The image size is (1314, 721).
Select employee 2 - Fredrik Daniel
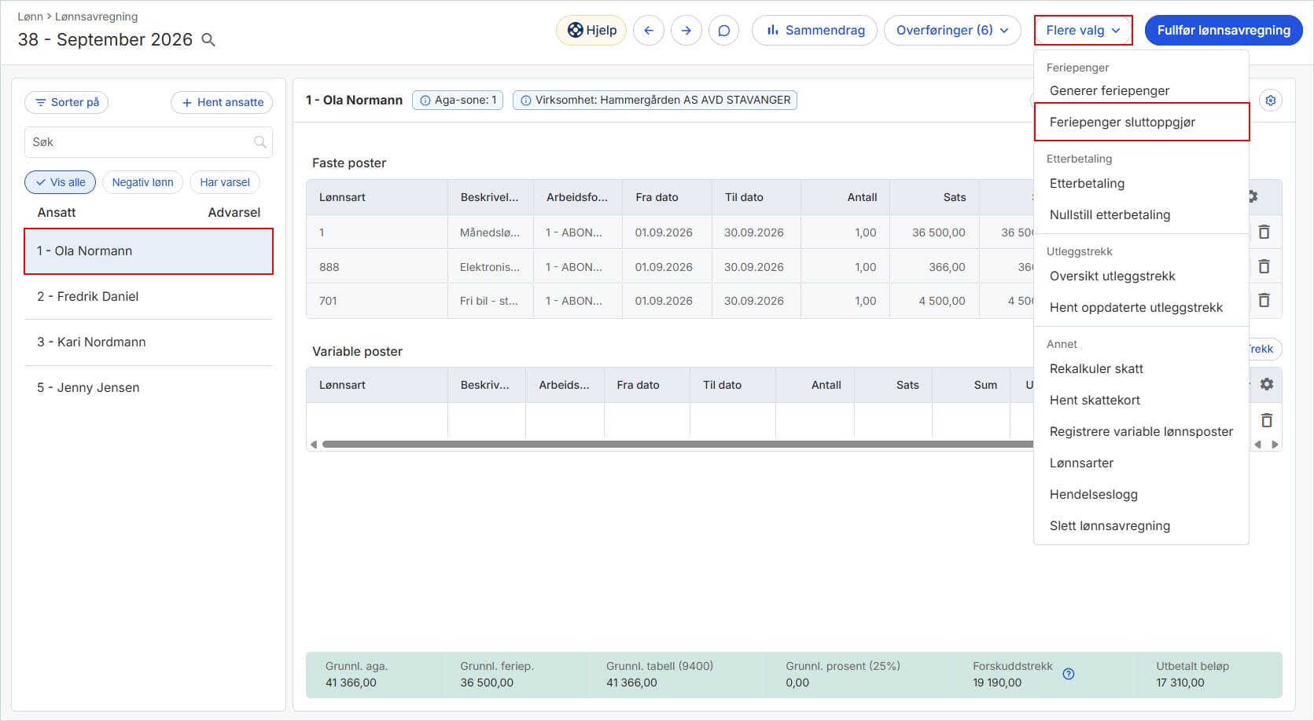click(149, 296)
